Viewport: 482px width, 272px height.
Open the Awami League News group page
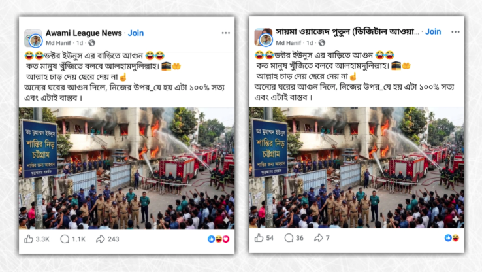coord(84,33)
